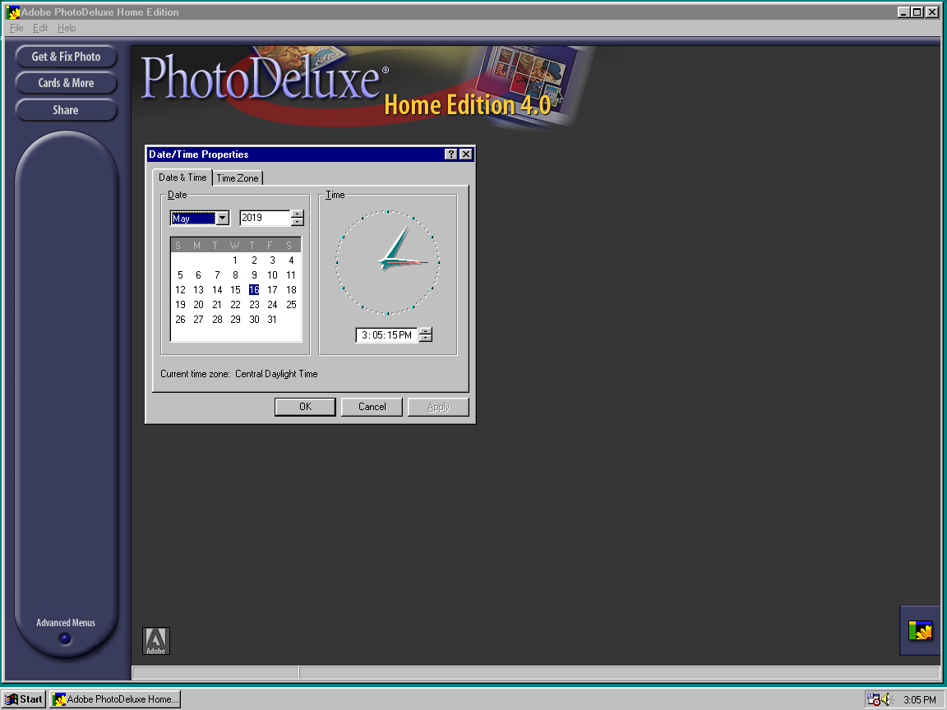947x710 pixels.
Task: Click the Share button
Action: tap(66, 110)
